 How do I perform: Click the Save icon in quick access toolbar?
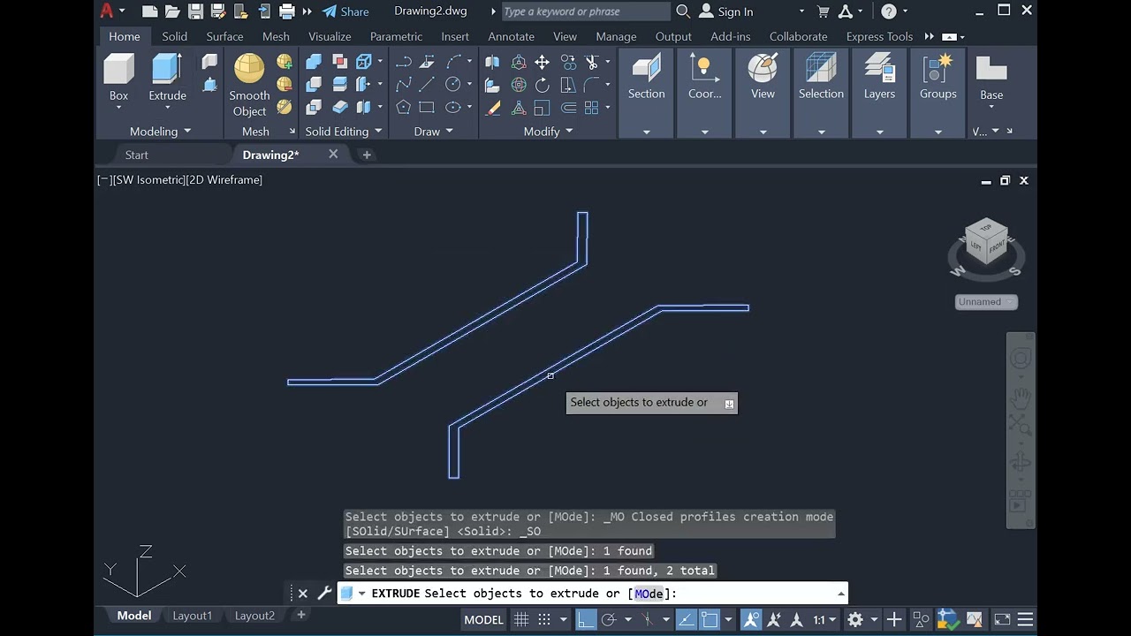(195, 11)
